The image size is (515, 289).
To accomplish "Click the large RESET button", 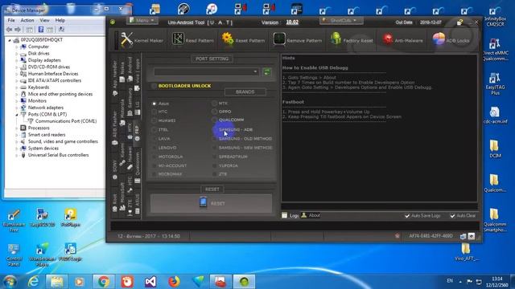I will pos(211,203).
